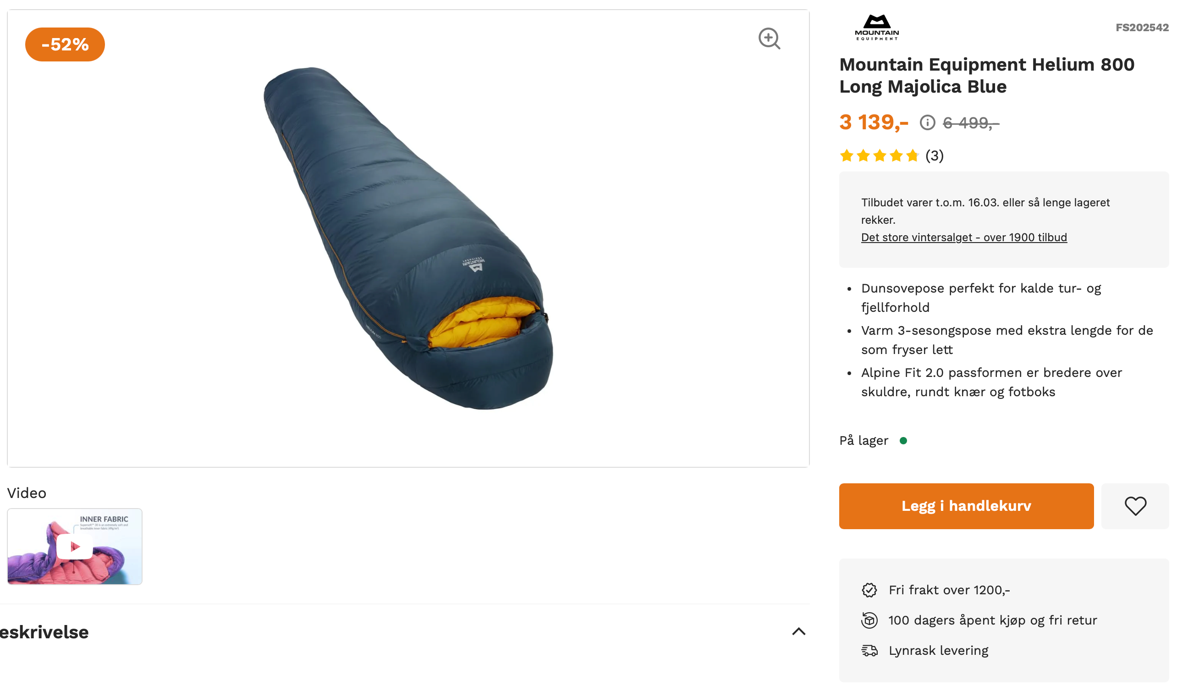Play the Inner Fabric product video
The image size is (1177, 697).
click(75, 546)
